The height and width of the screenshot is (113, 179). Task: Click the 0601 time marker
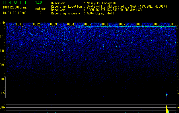pos(19,24)
